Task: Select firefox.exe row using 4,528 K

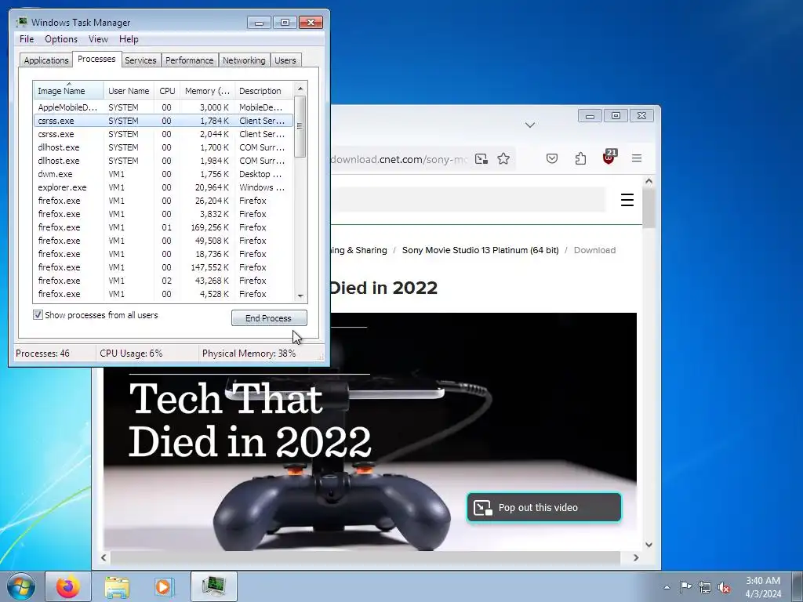Action: click(x=164, y=294)
